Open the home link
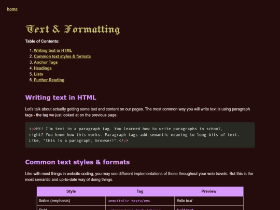The width and height of the screenshot is (280, 210). (12, 9)
